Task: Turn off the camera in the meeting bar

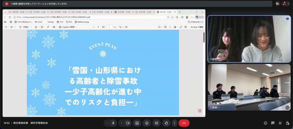Action: [x=128, y=123]
